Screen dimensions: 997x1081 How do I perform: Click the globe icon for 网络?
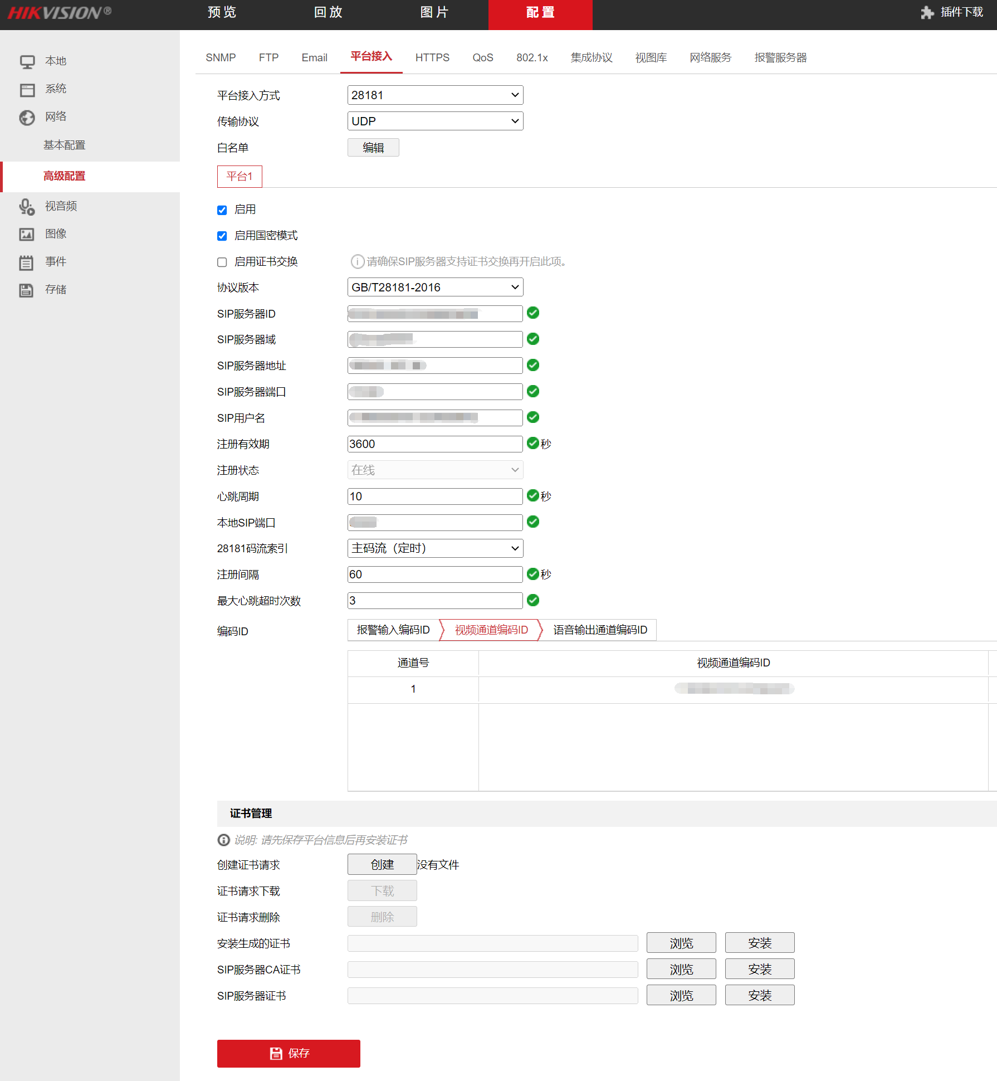point(27,117)
